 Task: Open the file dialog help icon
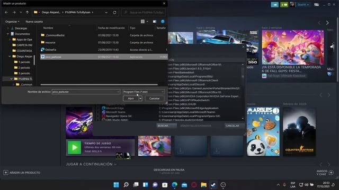(163, 21)
